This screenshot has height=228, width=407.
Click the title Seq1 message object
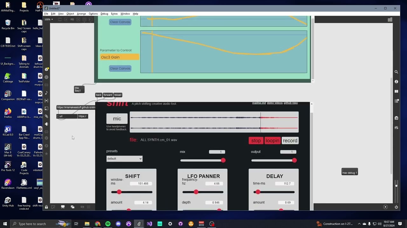click(x=79, y=89)
